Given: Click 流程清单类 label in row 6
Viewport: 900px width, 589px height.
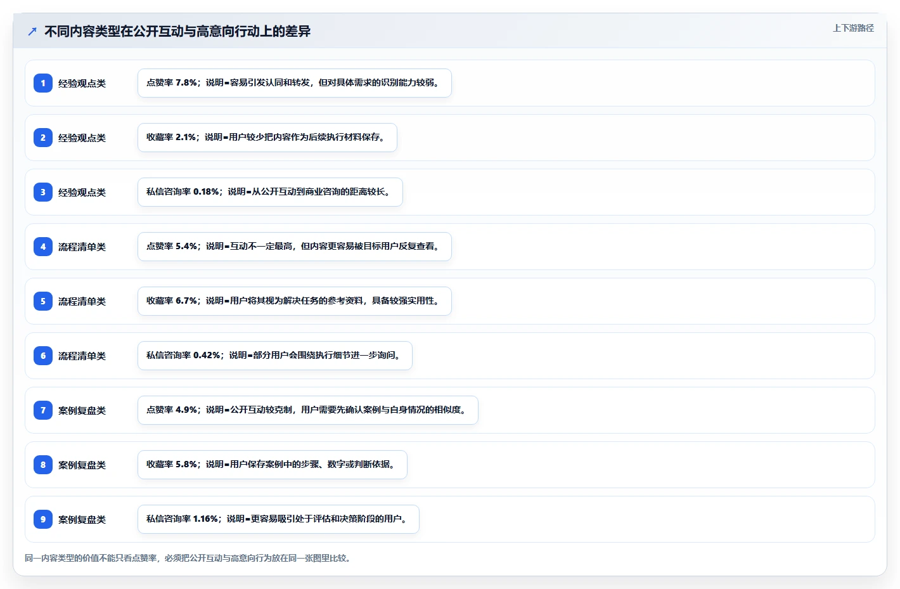Looking at the screenshot, I should pyautogui.click(x=82, y=356).
